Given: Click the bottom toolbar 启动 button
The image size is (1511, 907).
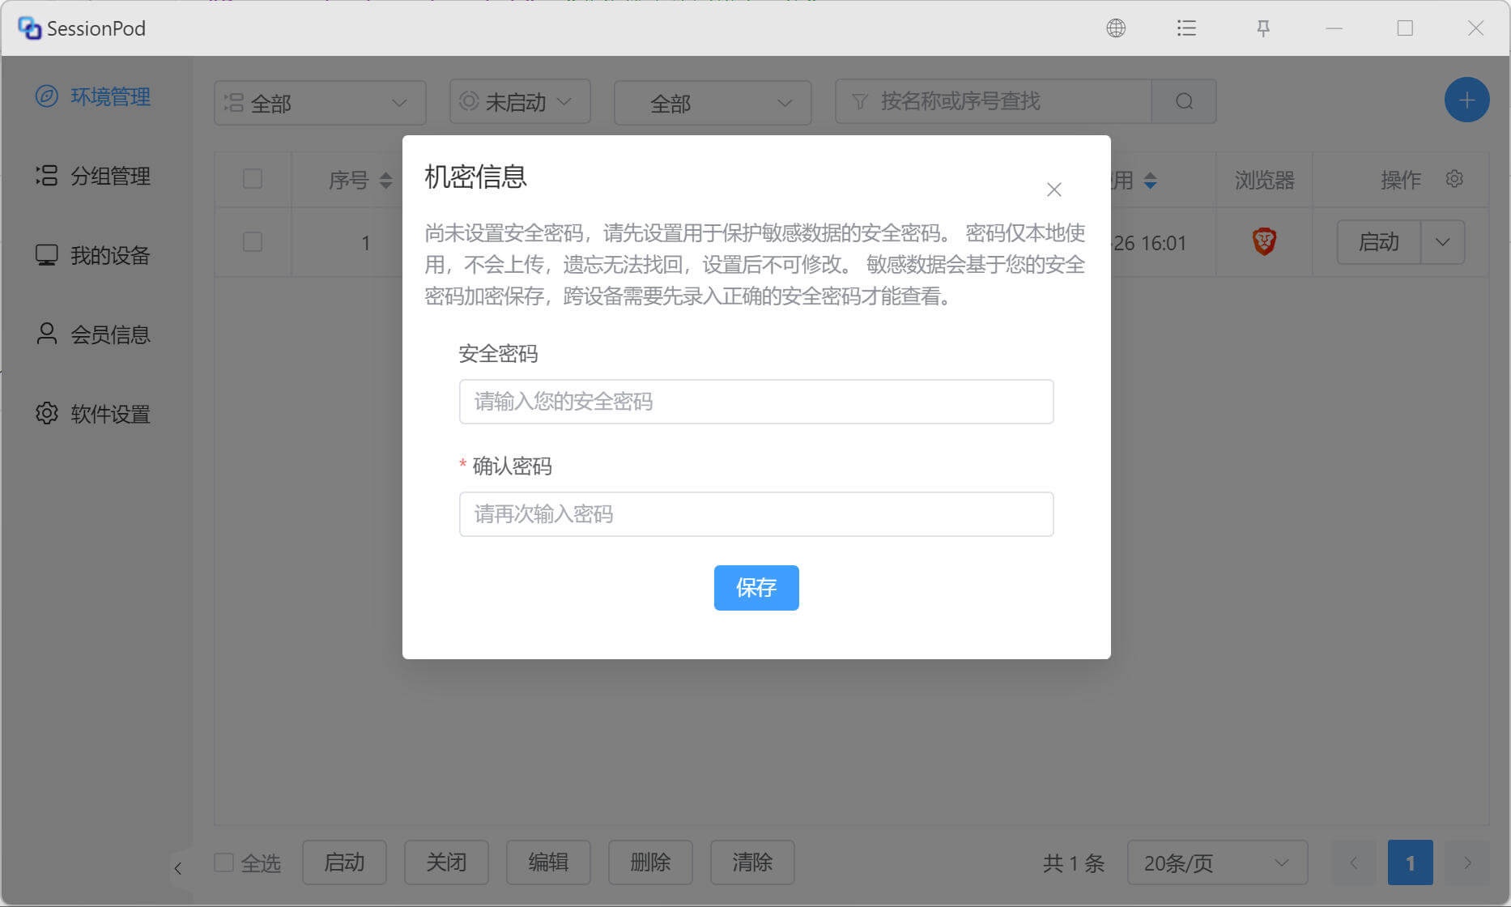Looking at the screenshot, I should click(344, 862).
